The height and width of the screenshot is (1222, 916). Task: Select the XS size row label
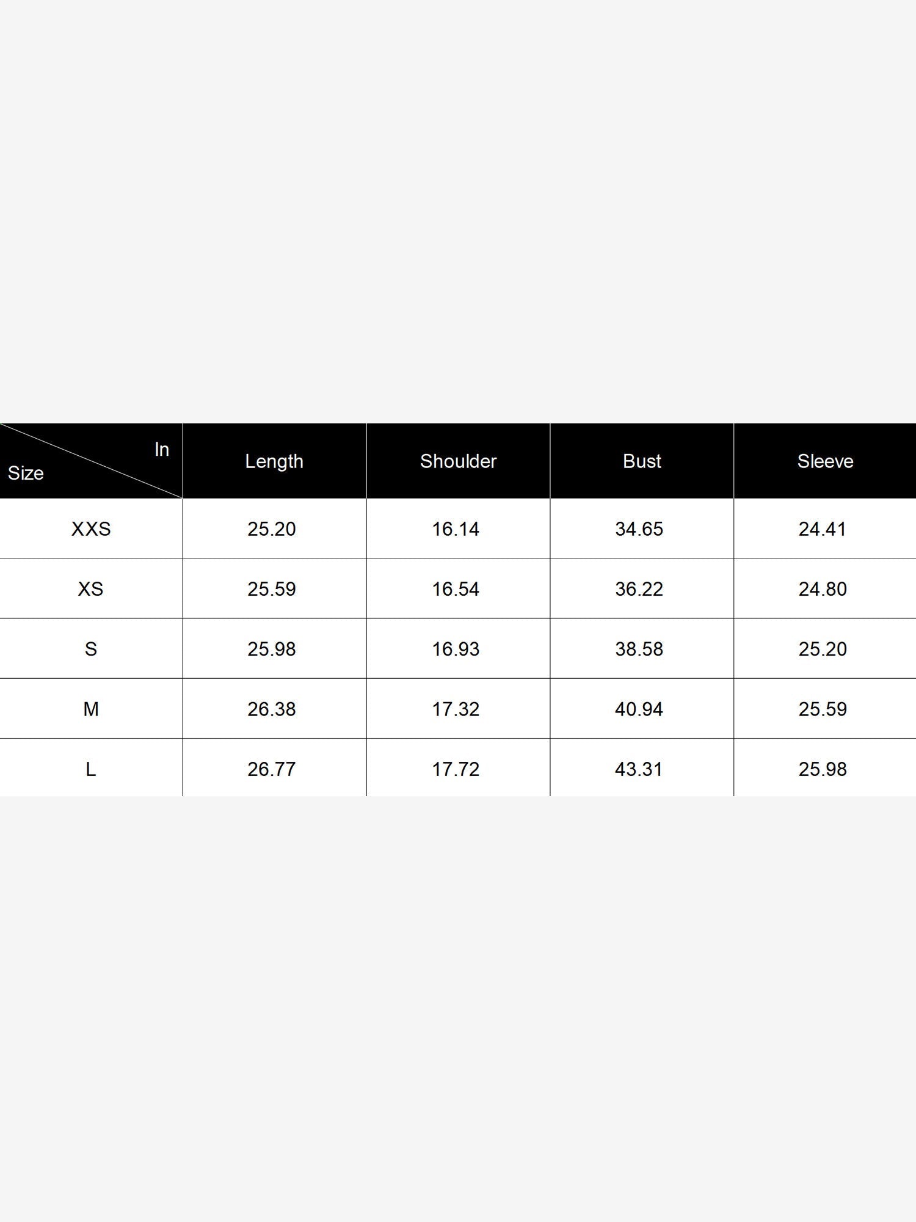(91, 589)
